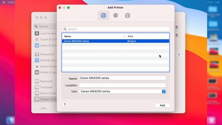
Task: Click the Wallet icon in sidebar
Action: (x=37, y=72)
